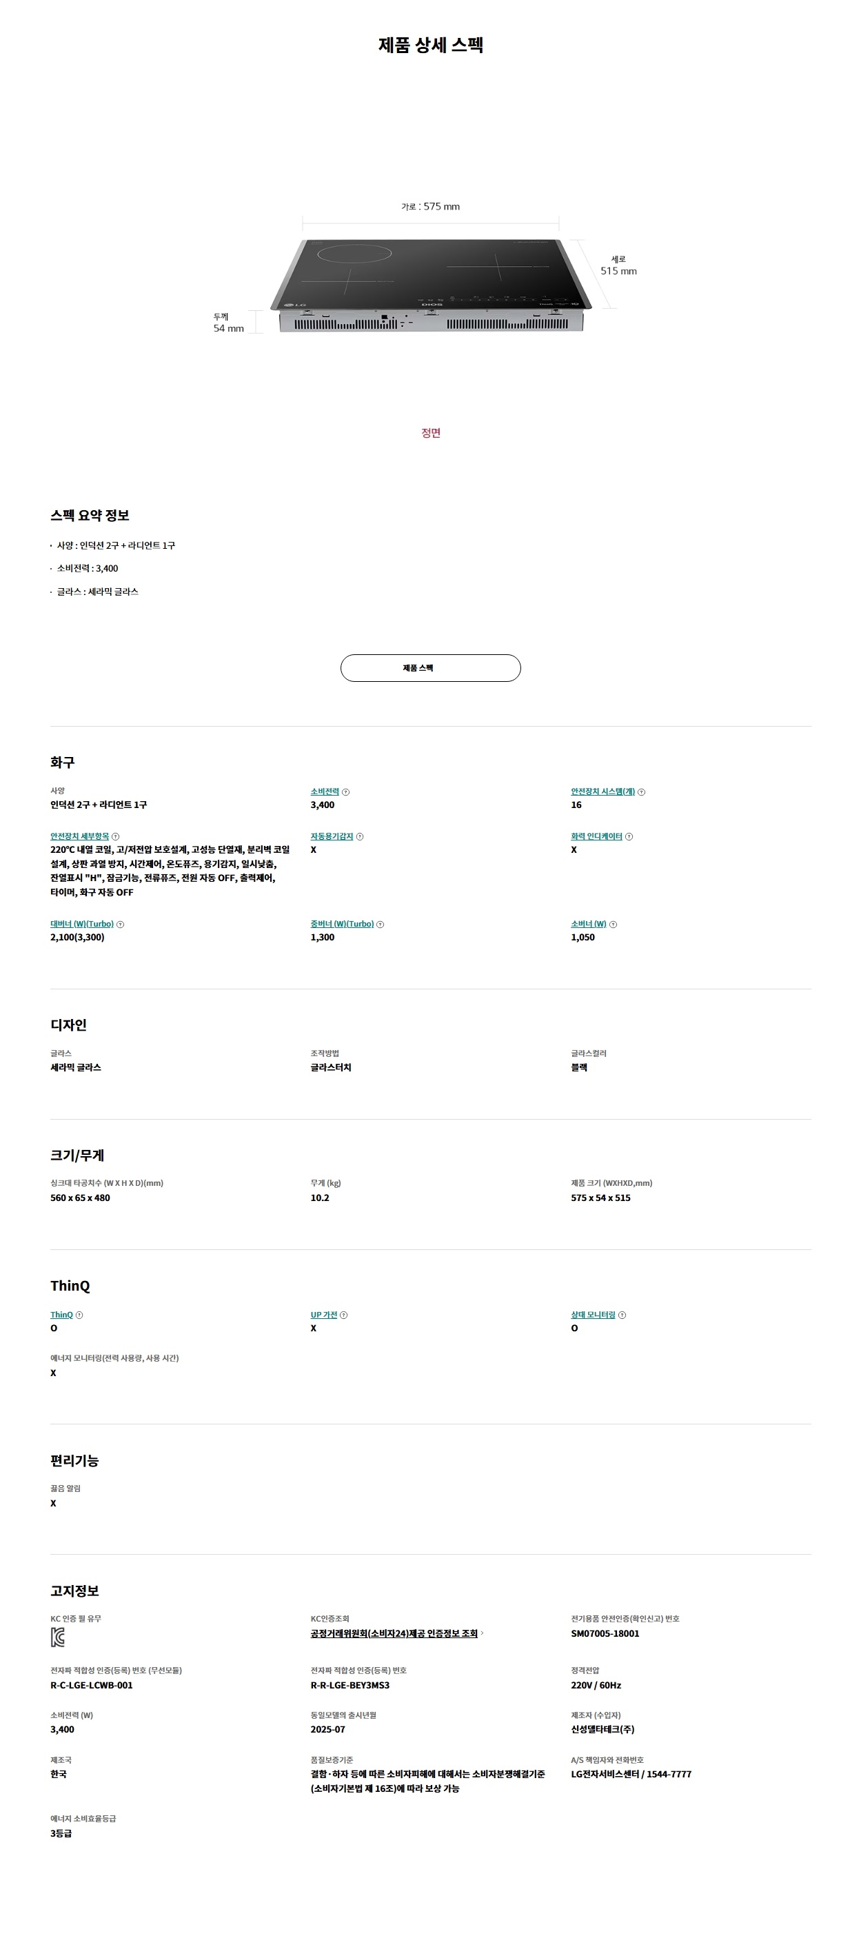861x1947 pixels.
Task: Click the chevron after the 인증정보 조회 link
Action: click(x=483, y=1633)
